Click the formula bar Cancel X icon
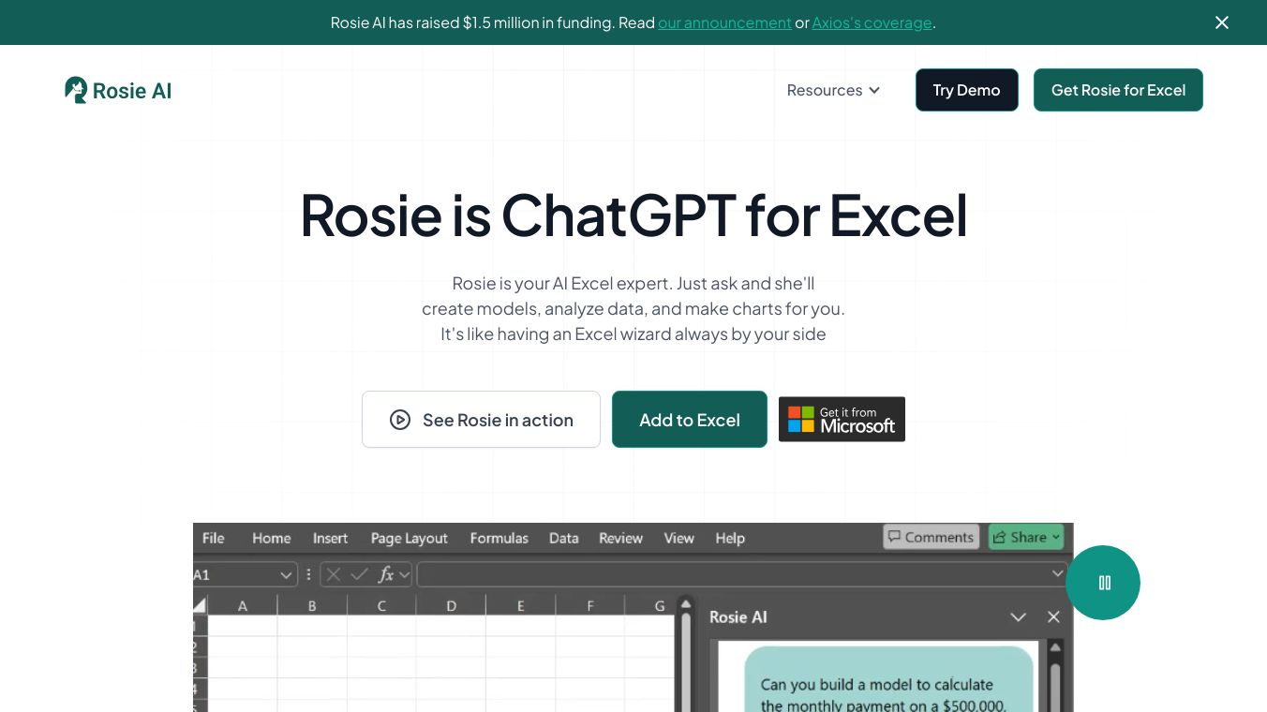 [334, 574]
